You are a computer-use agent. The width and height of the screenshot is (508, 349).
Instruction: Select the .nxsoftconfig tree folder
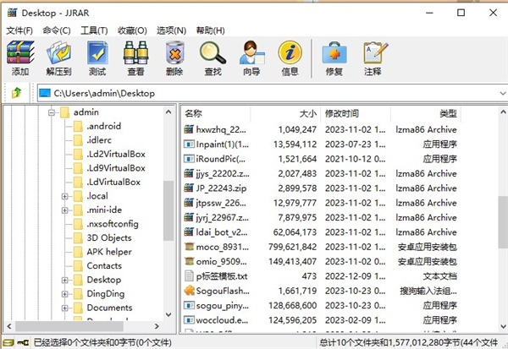pyautogui.click(x=113, y=224)
